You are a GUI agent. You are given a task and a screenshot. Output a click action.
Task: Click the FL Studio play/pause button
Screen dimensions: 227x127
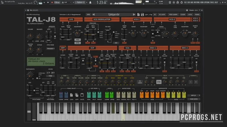44,3
